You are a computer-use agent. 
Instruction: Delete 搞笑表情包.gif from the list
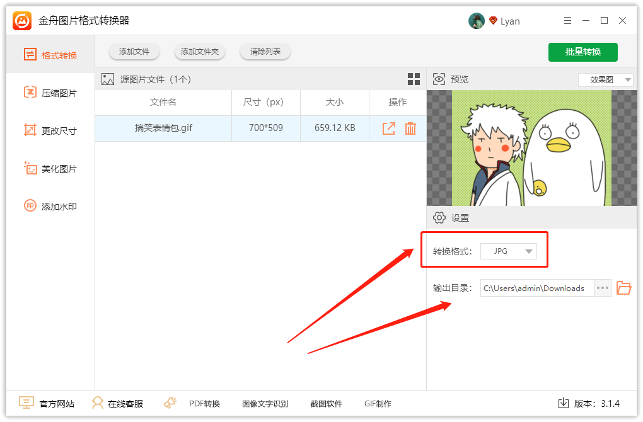(x=410, y=127)
